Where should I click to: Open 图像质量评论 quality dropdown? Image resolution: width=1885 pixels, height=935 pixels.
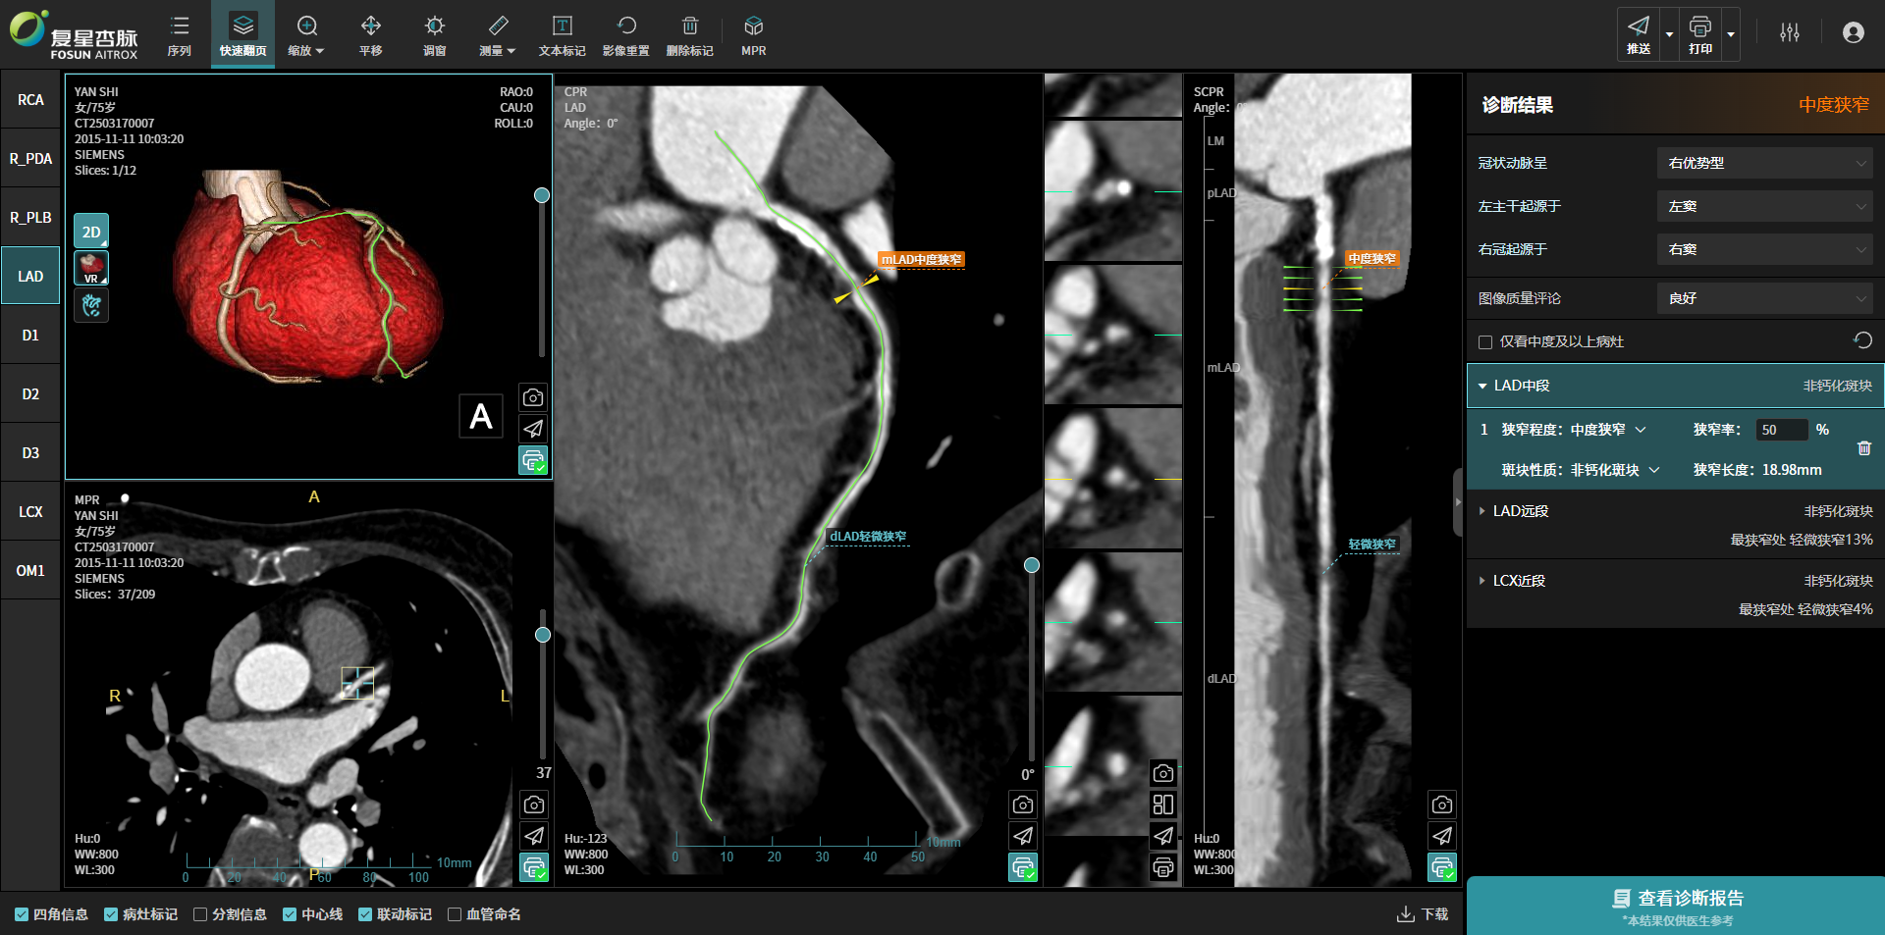coord(1765,298)
